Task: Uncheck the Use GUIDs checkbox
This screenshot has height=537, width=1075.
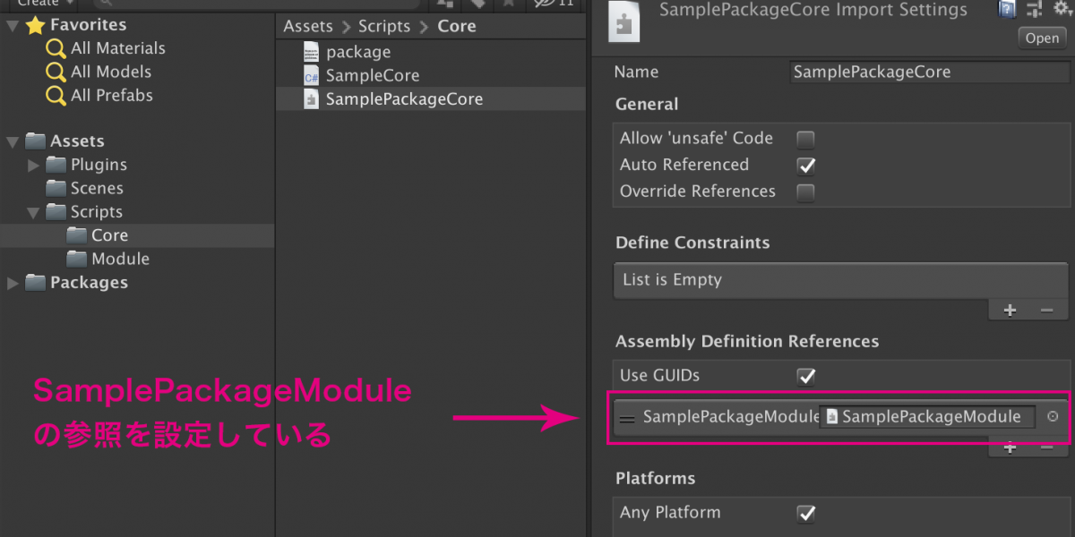Action: tap(806, 376)
